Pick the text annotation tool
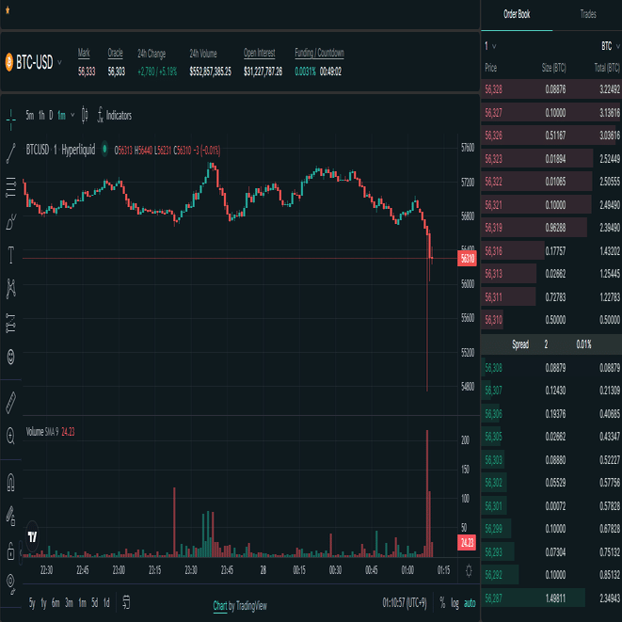Viewport: 622px width, 622px height. (x=11, y=253)
